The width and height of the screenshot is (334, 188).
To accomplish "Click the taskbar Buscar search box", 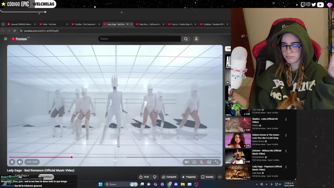I will tap(121, 184).
